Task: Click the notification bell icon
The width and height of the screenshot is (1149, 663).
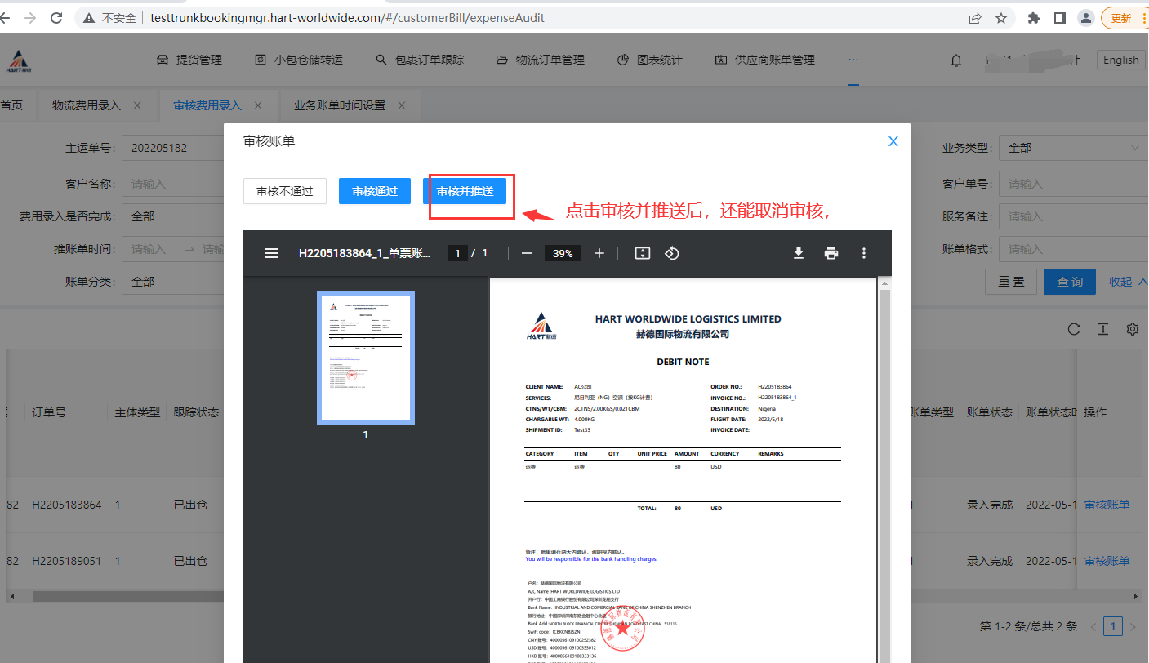Action: (956, 60)
